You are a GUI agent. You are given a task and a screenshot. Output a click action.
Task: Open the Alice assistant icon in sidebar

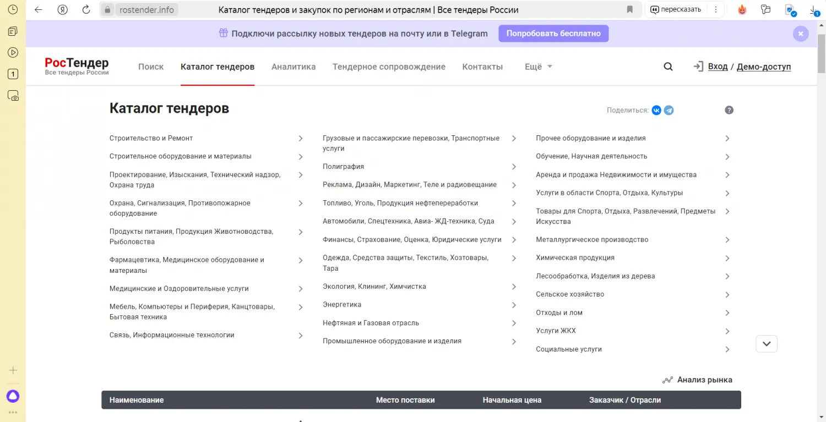pyautogui.click(x=13, y=396)
